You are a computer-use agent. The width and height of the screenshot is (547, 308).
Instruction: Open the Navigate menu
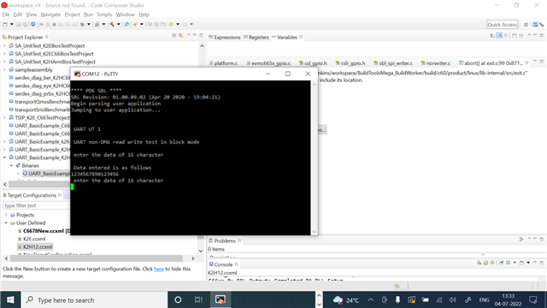(x=50, y=15)
